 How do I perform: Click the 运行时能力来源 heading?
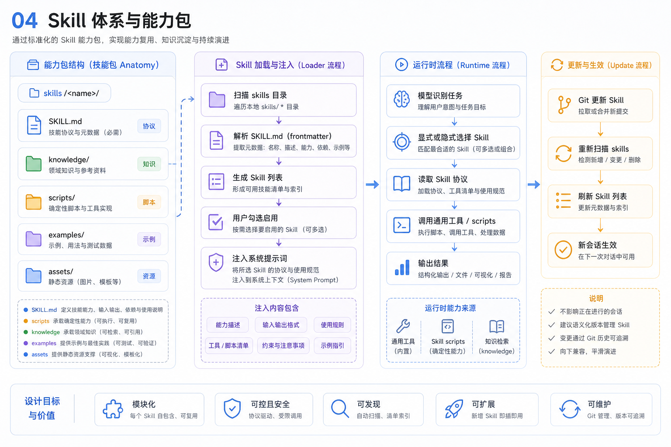[x=450, y=308]
